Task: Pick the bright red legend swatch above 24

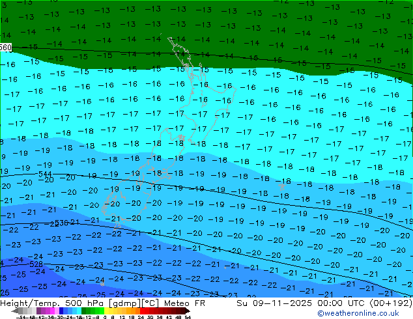Action: pos(142,311)
